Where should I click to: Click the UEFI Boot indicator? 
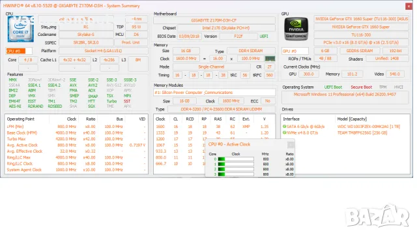tap(333, 87)
